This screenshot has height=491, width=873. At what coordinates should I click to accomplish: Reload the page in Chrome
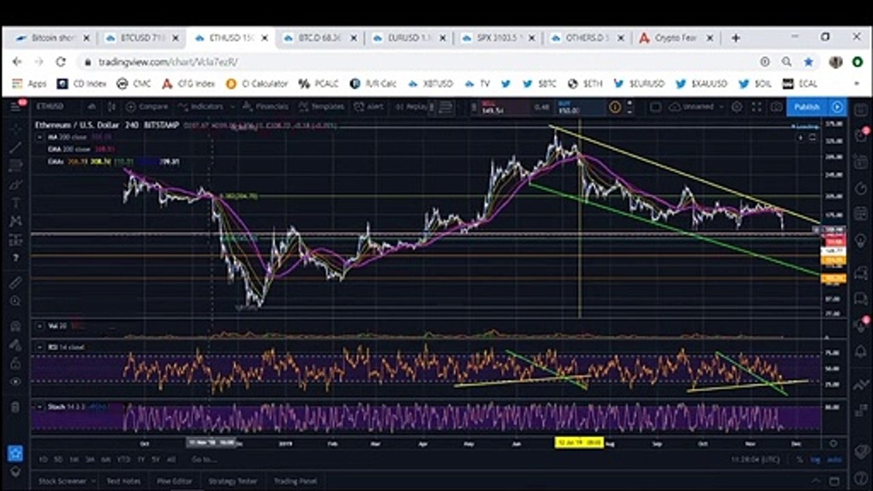pos(61,62)
